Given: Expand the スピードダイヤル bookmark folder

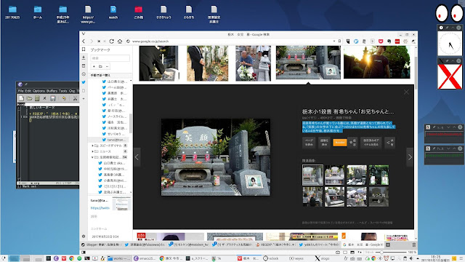Looking at the screenshot, I should pyautogui.click(x=92, y=146).
